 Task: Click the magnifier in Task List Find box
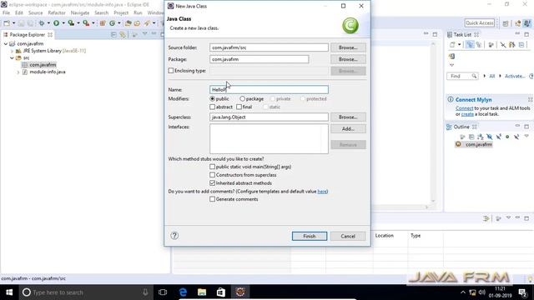(x=474, y=76)
